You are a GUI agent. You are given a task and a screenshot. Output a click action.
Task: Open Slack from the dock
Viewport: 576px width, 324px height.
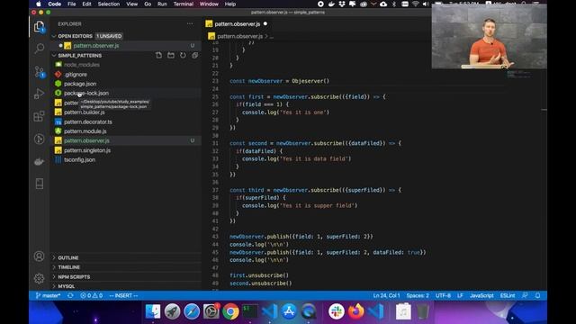(337, 311)
